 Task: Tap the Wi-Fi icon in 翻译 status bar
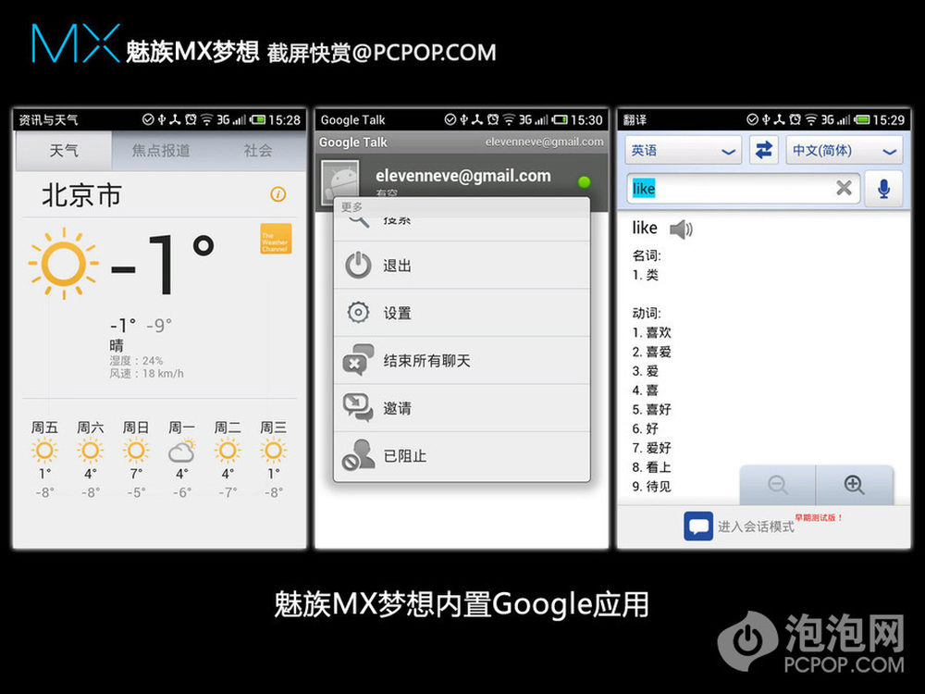click(810, 119)
